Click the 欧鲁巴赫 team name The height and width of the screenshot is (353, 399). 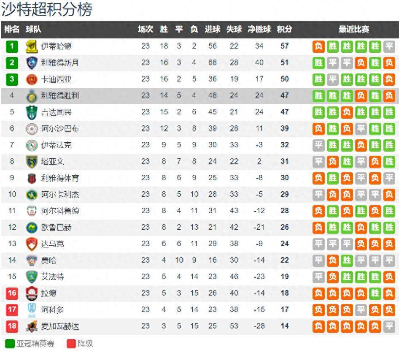point(56,228)
